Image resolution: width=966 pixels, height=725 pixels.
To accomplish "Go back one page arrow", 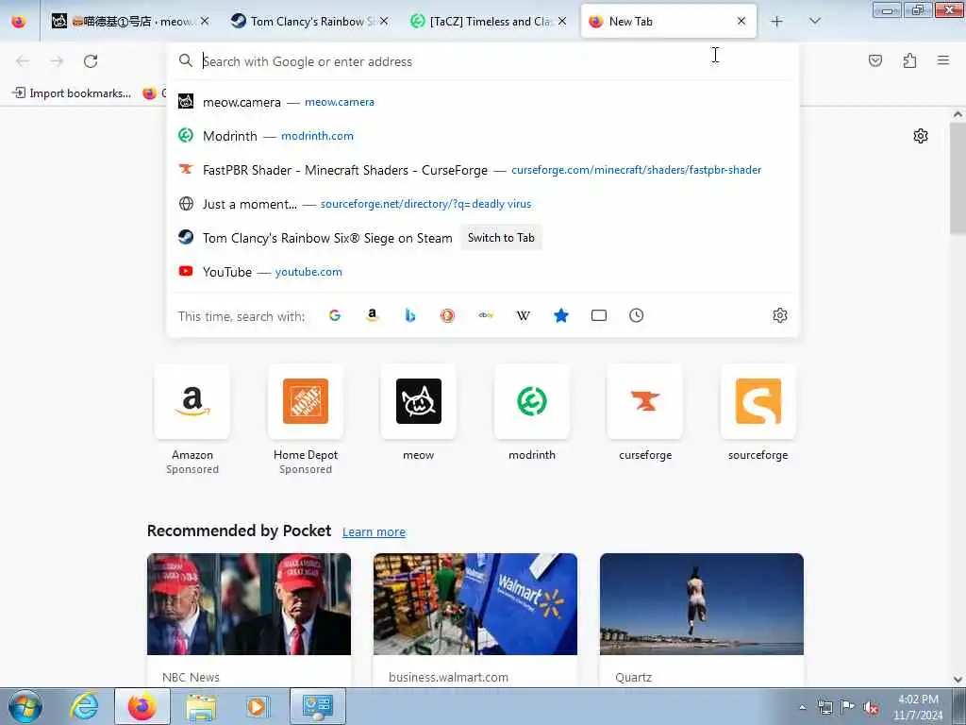I will coord(23,61).
